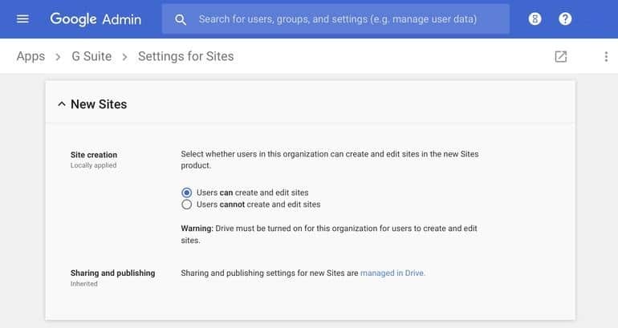Click the Google Admin logo
The height and width of the screenshot is (328, 618).
click(96, 19)
